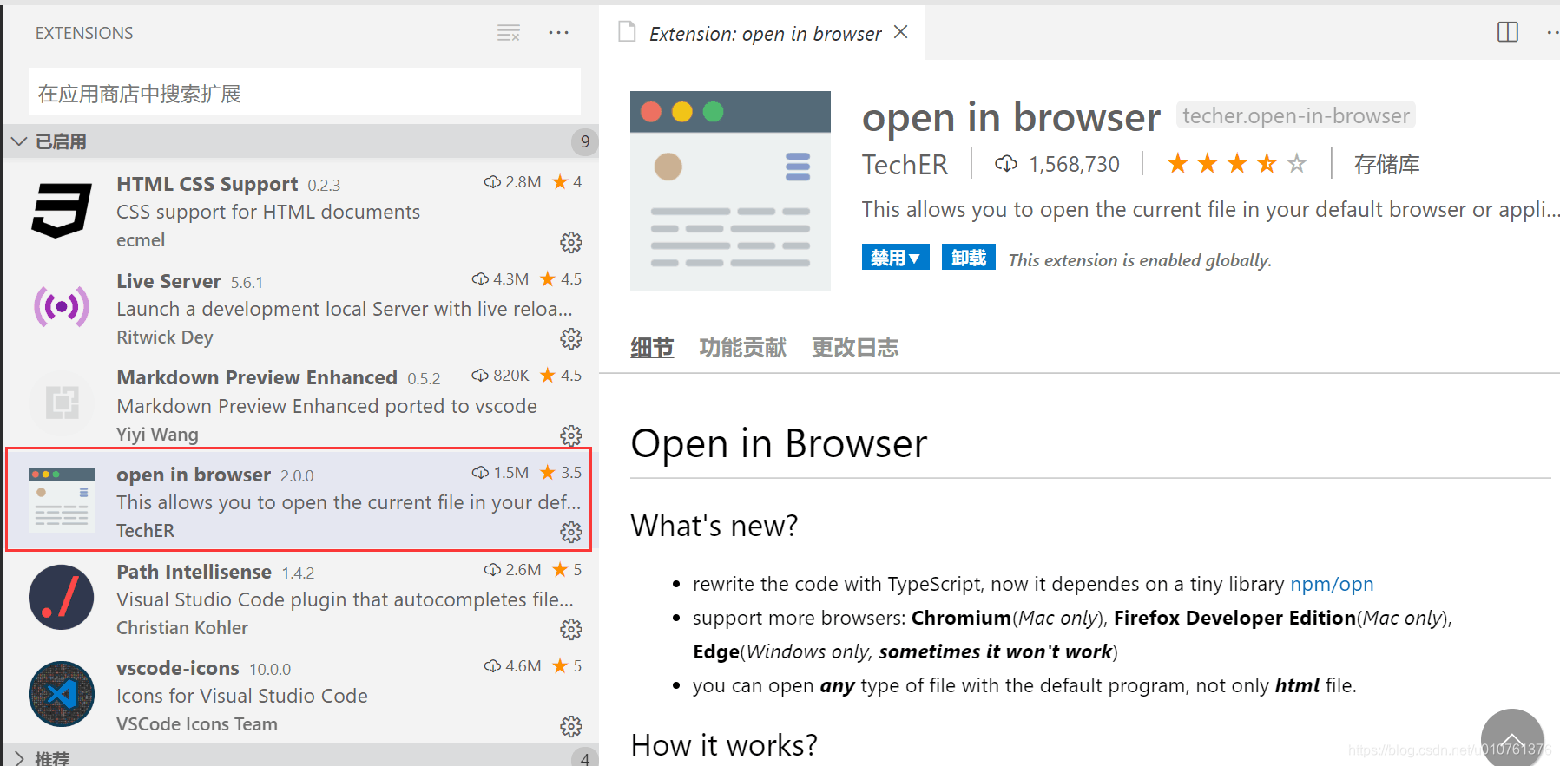Open the Extensions panel more actions menu
The image size is (1560, 766).
(x=558, y=33)
